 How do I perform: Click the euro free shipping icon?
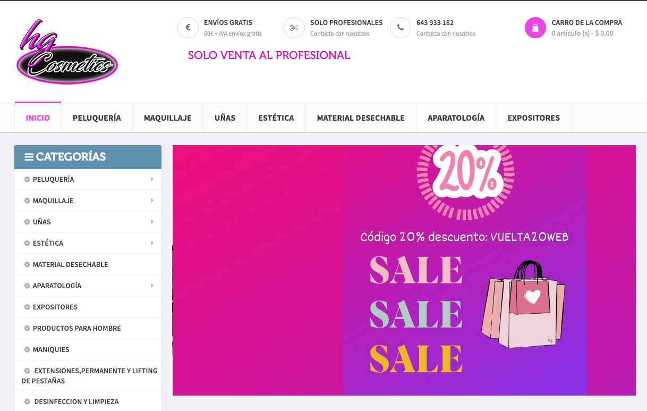point(188,28)
